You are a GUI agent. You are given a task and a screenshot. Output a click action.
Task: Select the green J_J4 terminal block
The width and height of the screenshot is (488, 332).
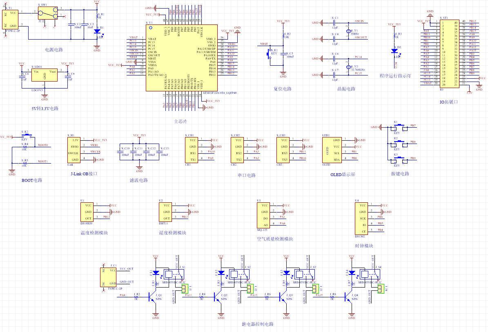pyautogui.click(x=381, y=289)
